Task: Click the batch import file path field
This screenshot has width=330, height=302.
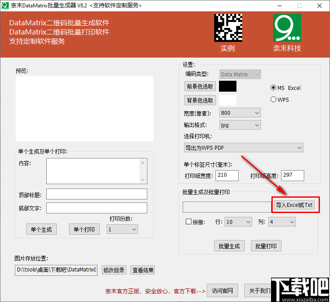Action: coord(227,207)
